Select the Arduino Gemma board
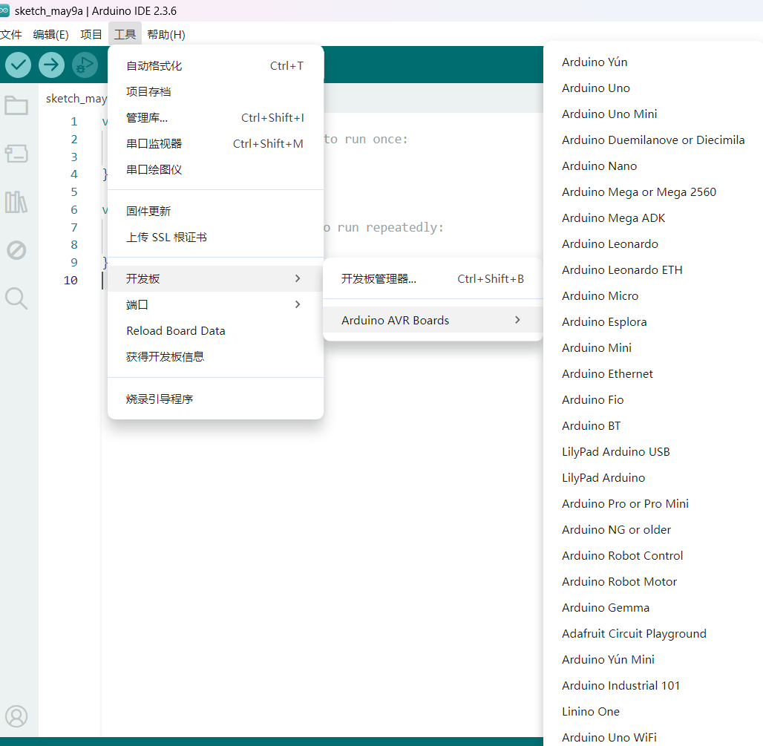This screenshot has height=746, width=763. tap(653, 608)
